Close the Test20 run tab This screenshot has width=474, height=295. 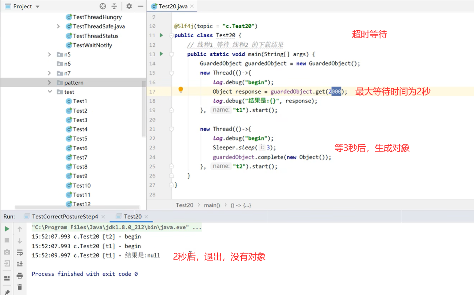(x=147, y=217)
